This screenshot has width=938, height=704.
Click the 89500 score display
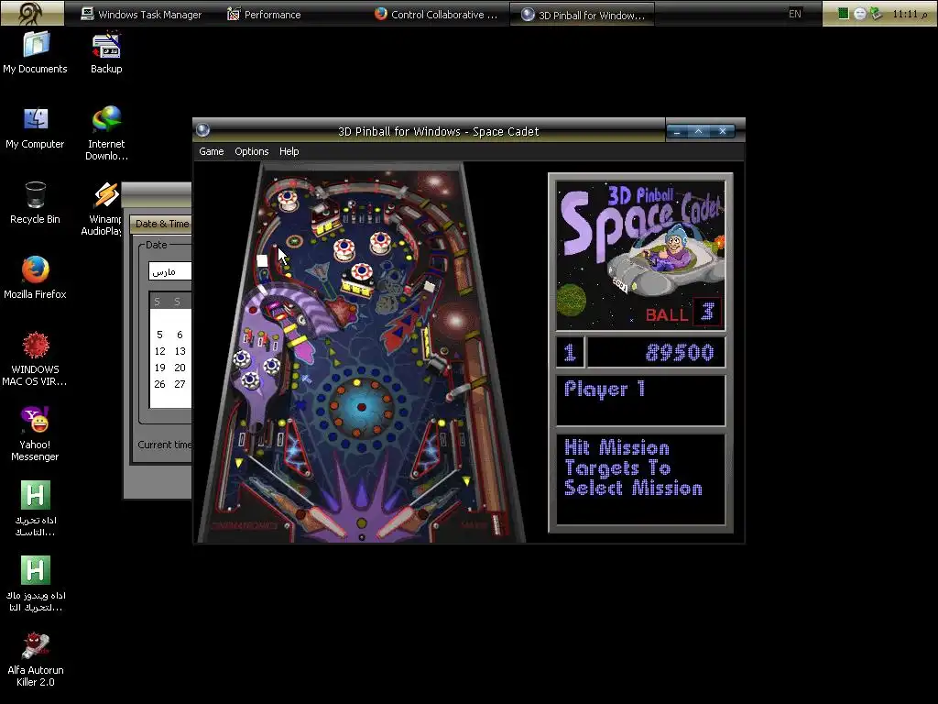click(x=656, y=352)
